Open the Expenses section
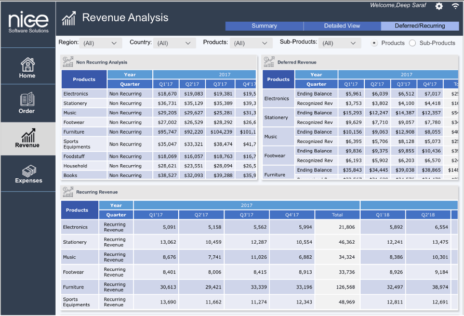 point(29,174)
